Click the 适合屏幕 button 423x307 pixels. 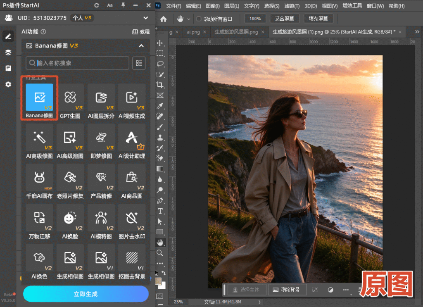tap(284, 19)
